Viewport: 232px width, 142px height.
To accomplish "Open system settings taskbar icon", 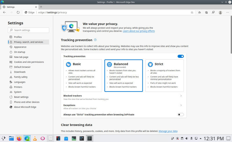I will (82, 139).
